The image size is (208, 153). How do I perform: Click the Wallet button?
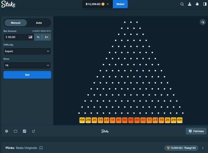point(120,4)
